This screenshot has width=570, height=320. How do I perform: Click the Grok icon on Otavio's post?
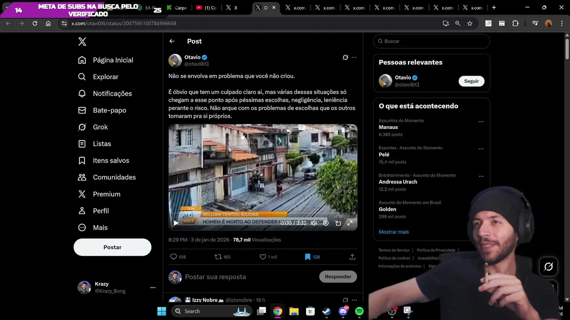click(x=345, y=57)
